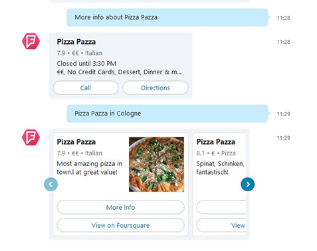
Task: Click the cut-off View button on second card
Action: 221,225
